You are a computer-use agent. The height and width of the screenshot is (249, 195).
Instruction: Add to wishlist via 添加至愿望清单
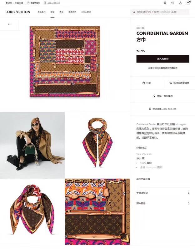pyautogui.click(x=179, y=83)
